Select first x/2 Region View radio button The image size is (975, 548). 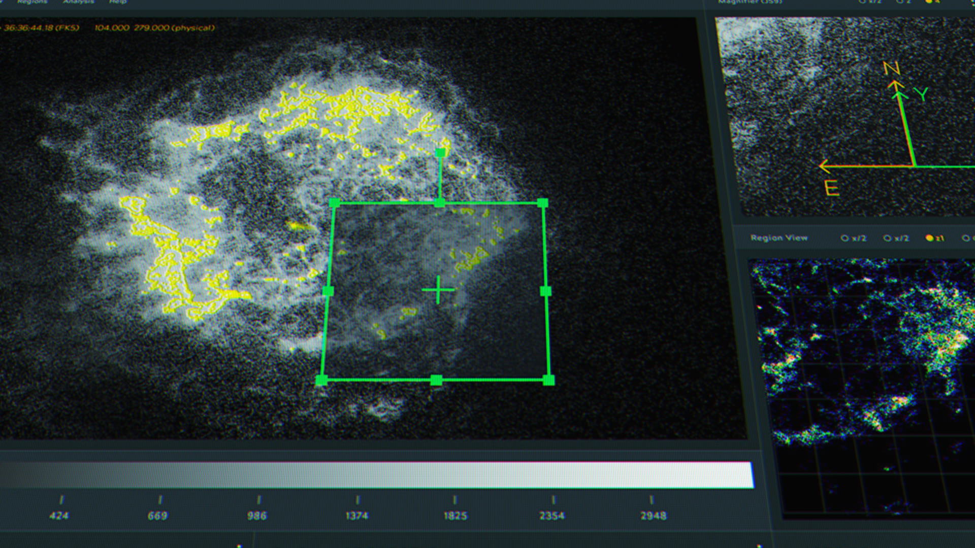(844, 238)
